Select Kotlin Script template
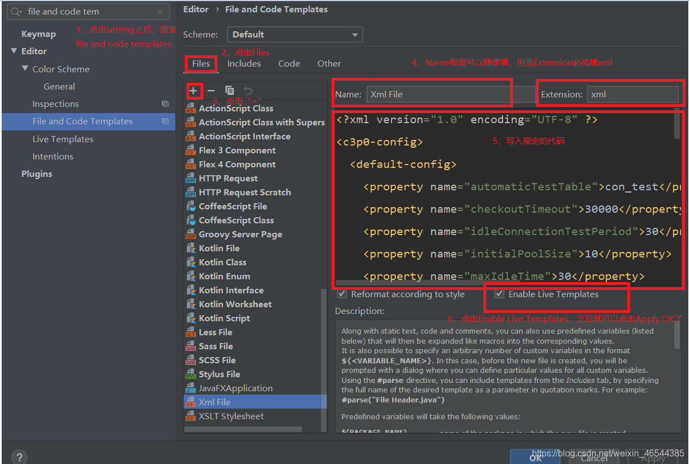Image resolution: width=690 pixels, height=464 pixels. tap(255, 318)
